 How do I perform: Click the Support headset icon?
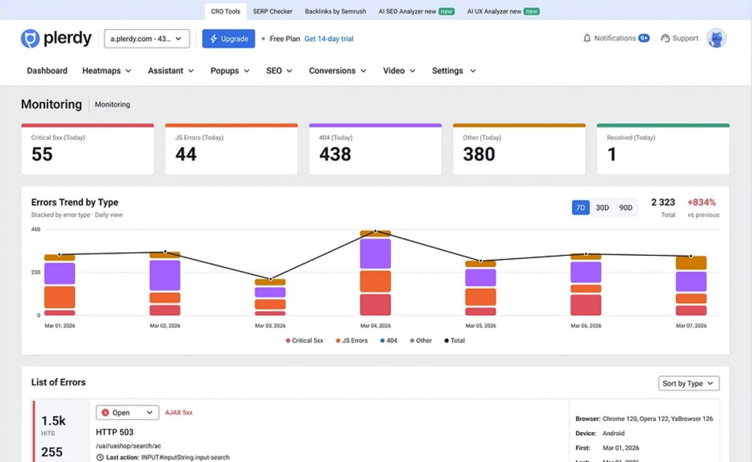tap(665, 38)
